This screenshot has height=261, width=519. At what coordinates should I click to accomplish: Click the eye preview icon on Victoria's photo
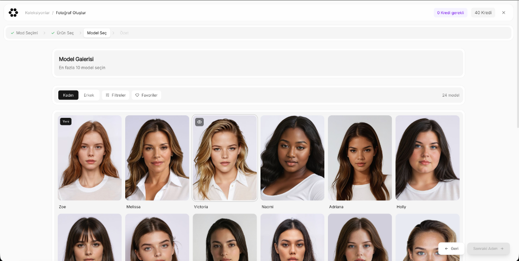199,122
